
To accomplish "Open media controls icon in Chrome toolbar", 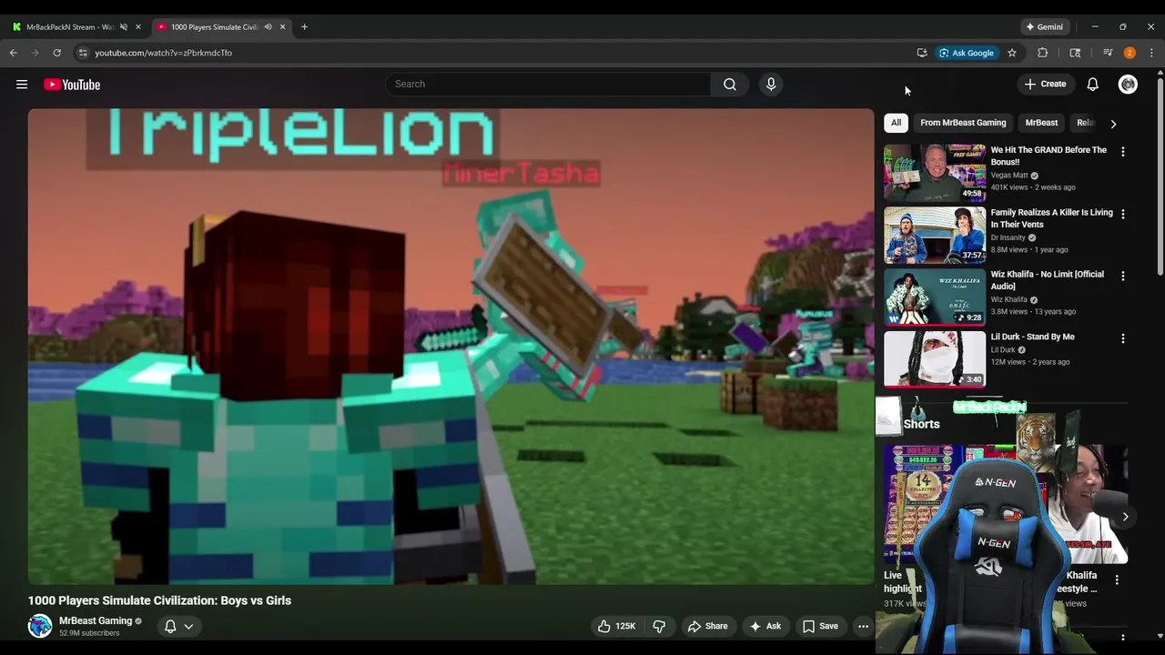I will [1108, 53].
